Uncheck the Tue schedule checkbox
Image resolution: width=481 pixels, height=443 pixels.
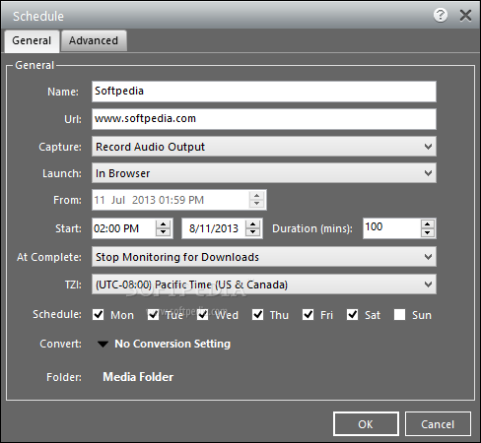pyautogui.click(x=153, y=315)
